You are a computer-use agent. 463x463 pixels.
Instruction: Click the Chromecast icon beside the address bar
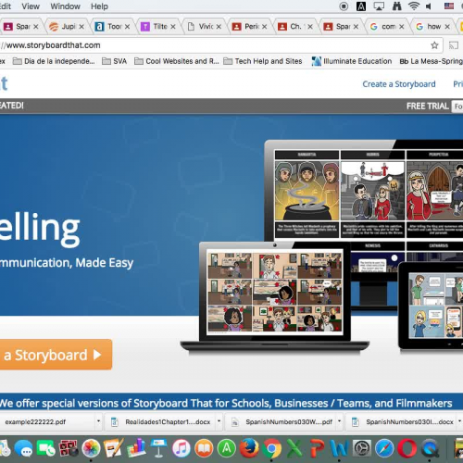[453, 45]
